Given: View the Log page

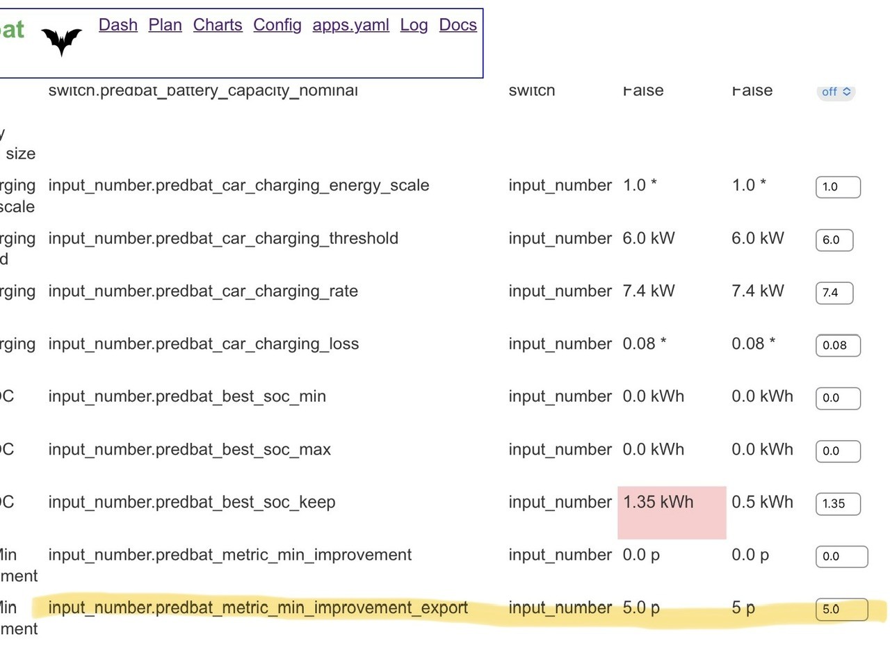Looking at the screenshot, I should pos(414,25).
